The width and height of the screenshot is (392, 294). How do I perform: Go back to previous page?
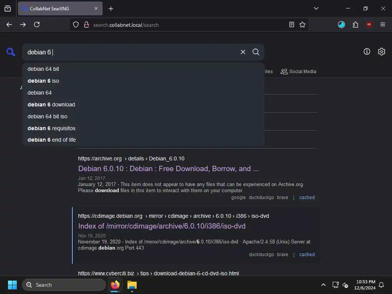point(9,24)
